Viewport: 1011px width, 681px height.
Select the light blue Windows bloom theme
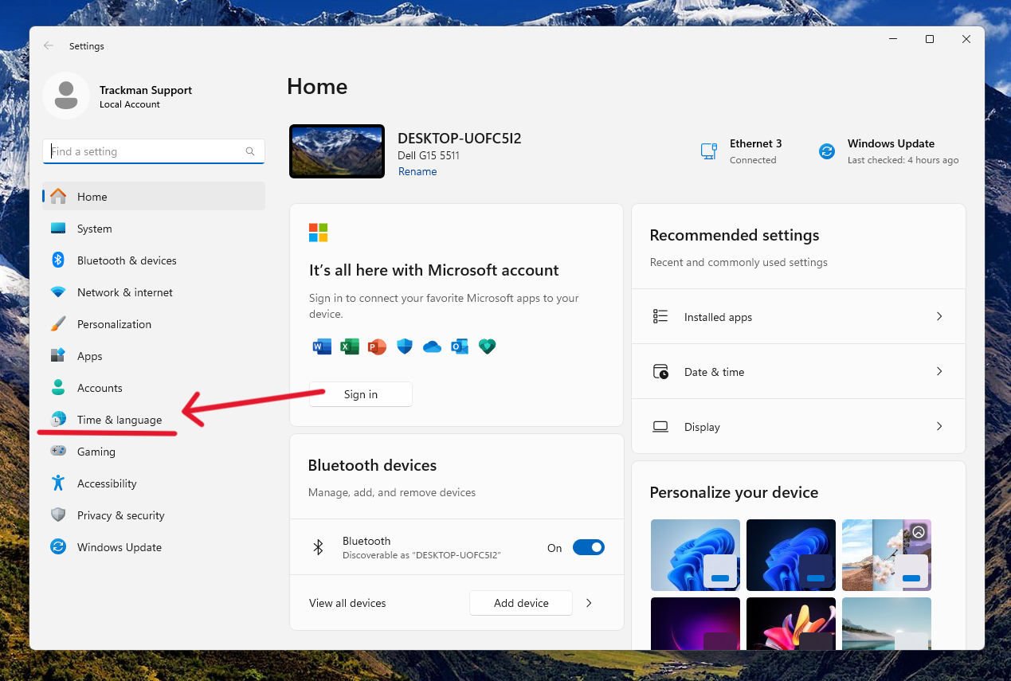point(696,555)
